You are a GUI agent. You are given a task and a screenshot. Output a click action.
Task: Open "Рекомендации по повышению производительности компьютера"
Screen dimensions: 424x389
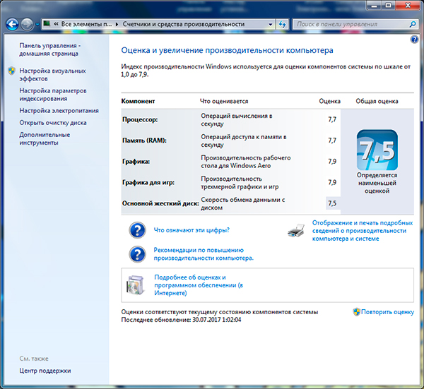click(204, 254)
